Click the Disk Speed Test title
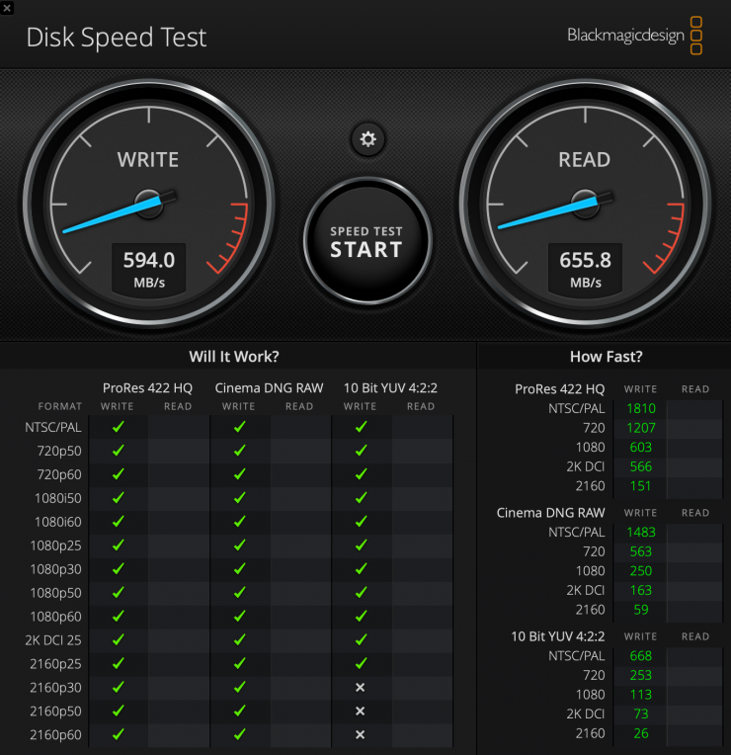The width and height of the screenshot is (731, 755). click(x=117, y=38)
